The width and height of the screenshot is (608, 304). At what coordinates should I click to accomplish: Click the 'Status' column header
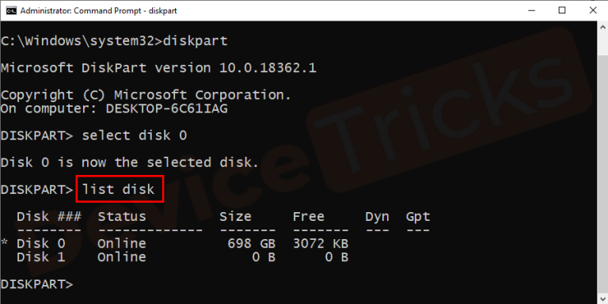(122, 216)
